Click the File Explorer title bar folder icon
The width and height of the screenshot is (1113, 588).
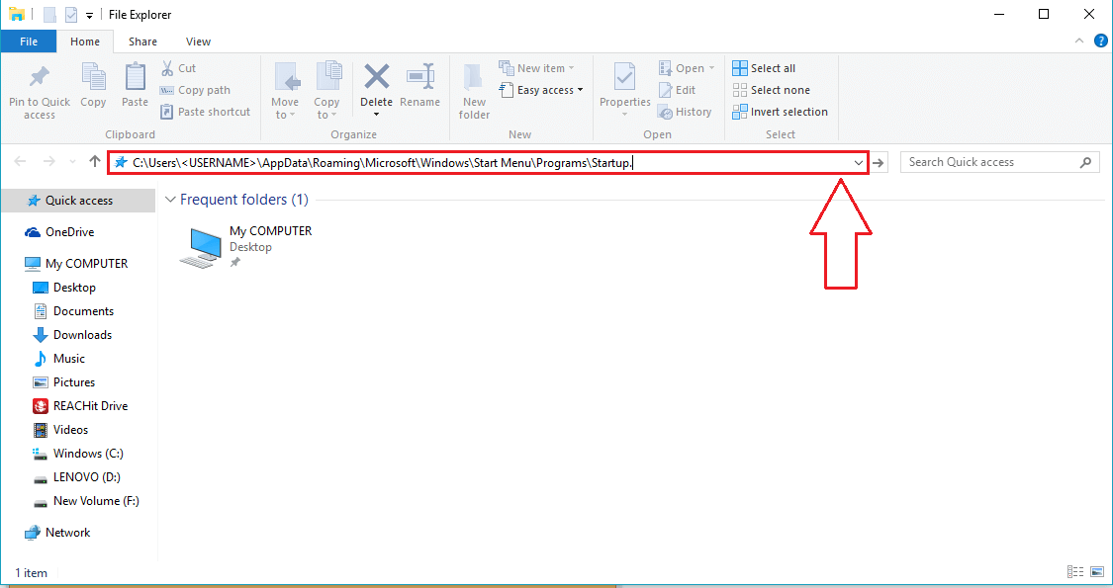pos(17,14)
